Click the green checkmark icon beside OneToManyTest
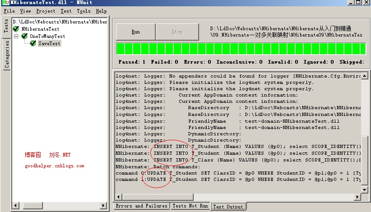 25,36
